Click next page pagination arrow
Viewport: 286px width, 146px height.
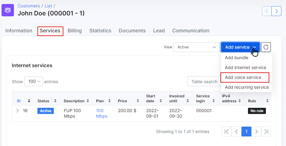point(256,132)
